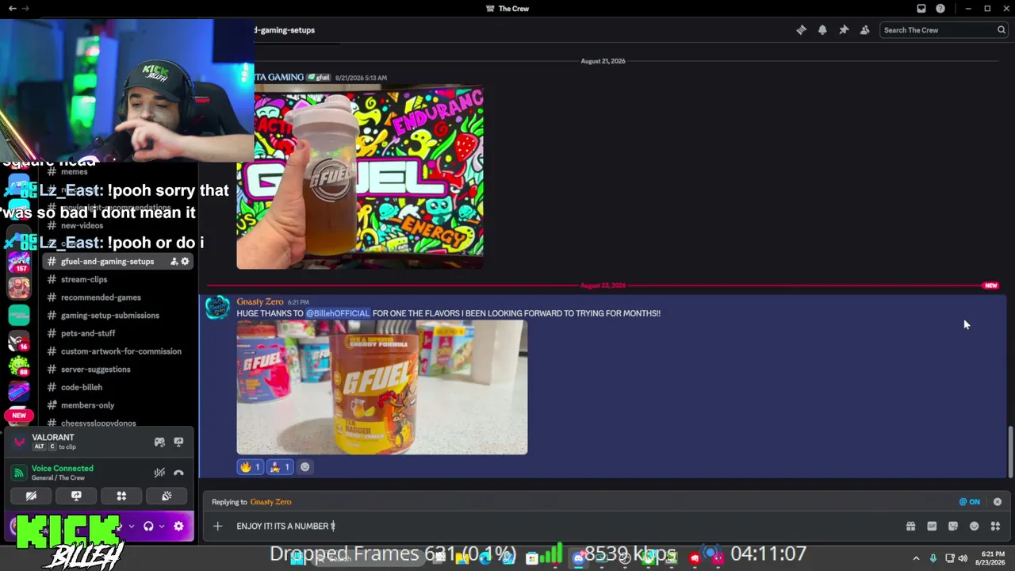Viewport: 1015px width, 571px height.
Task: Click the message list scrollbar
Action: pos(1009,452)
